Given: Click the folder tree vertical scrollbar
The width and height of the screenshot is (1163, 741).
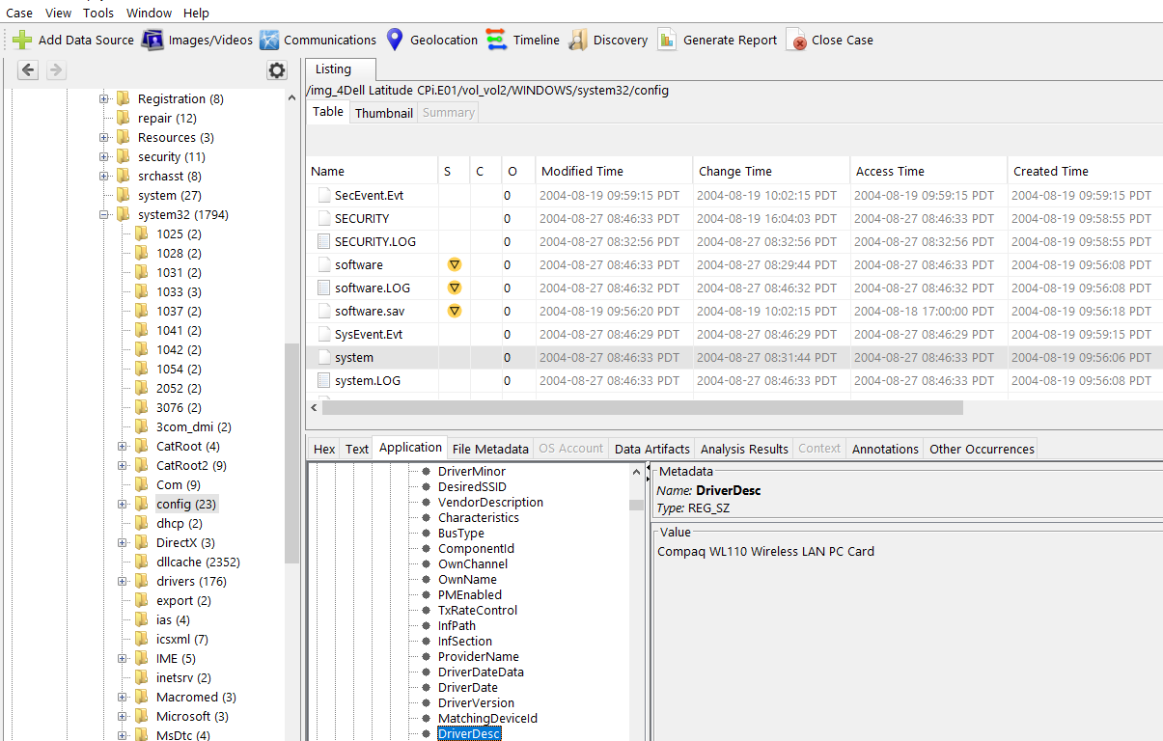Looking at the screenshot, I should (x=291, y=453).
